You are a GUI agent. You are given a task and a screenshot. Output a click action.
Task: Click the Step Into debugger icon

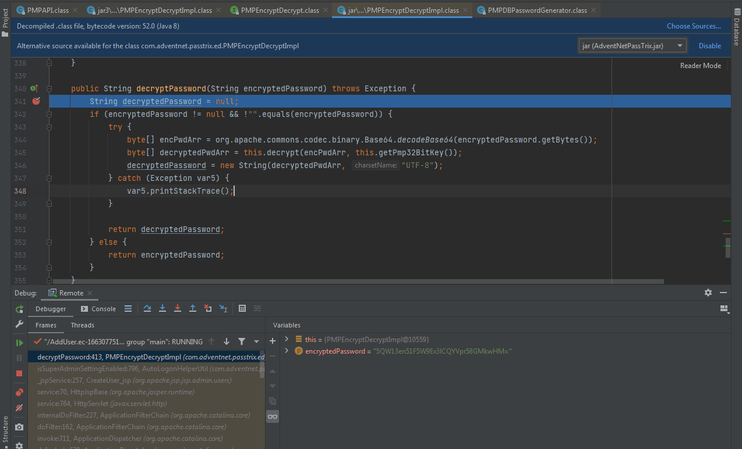tap(162, 308)
